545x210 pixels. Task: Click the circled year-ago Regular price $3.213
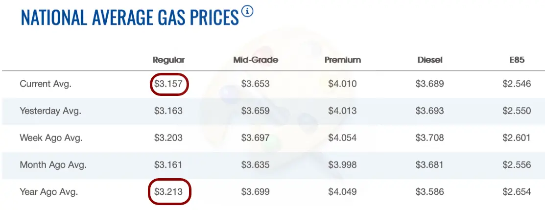(168, 191)
